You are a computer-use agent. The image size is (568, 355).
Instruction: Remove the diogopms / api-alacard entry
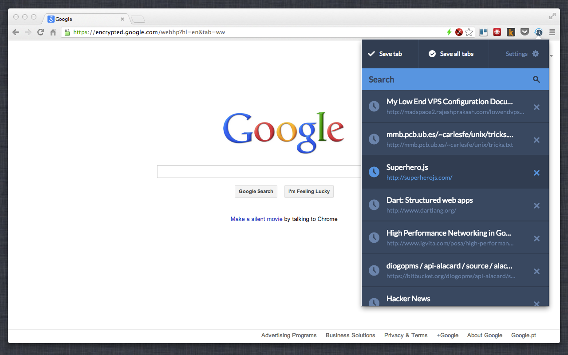[536, 271]
